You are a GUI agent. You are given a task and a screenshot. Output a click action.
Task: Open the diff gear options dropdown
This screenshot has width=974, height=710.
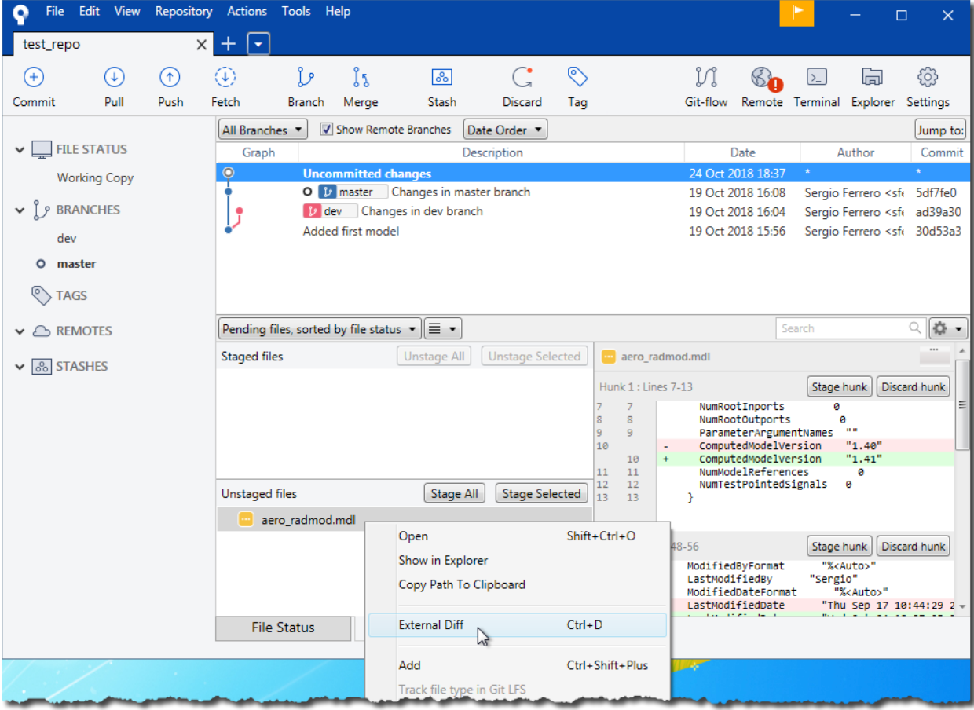click(948, 328)
